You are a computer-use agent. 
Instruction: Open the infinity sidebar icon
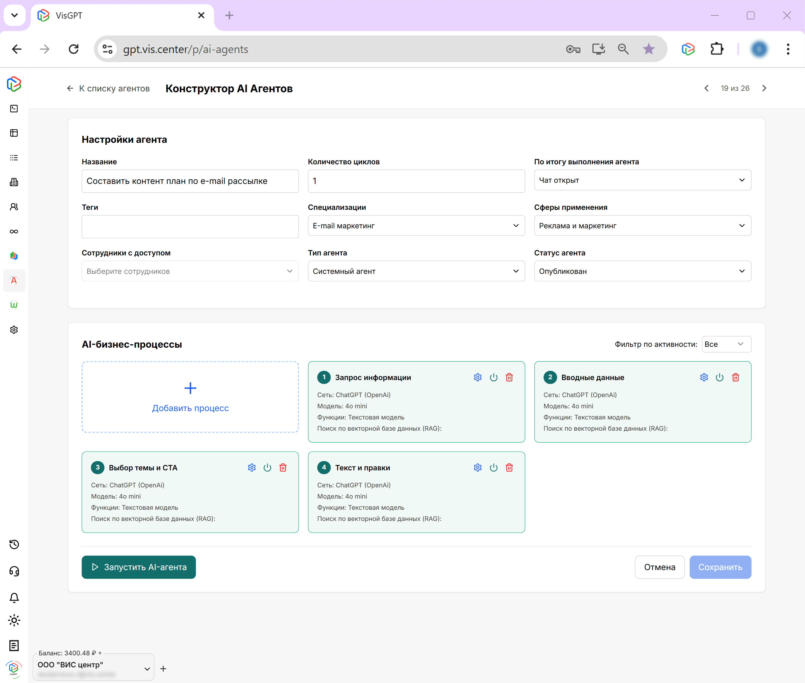(14, 232)
